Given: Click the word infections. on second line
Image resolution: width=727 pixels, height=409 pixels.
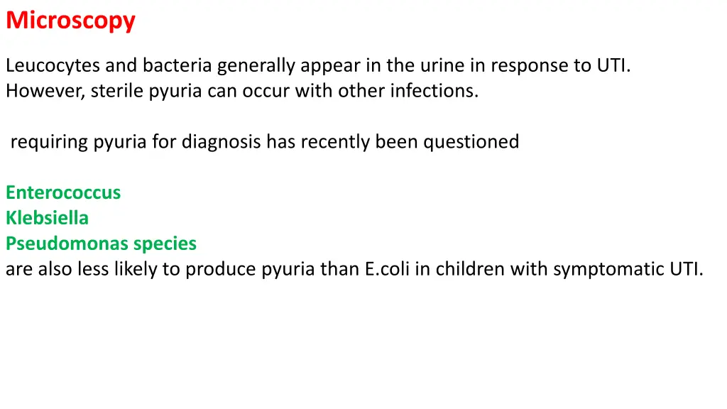Looking at the screenshot, I should [434, 90].
